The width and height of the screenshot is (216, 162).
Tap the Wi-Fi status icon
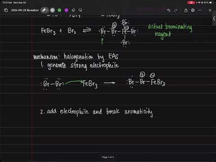click(x=199, y=3)
